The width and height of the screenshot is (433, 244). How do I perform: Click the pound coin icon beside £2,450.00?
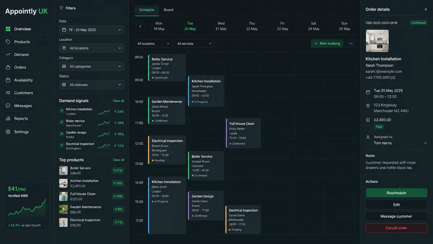(368, 120)
